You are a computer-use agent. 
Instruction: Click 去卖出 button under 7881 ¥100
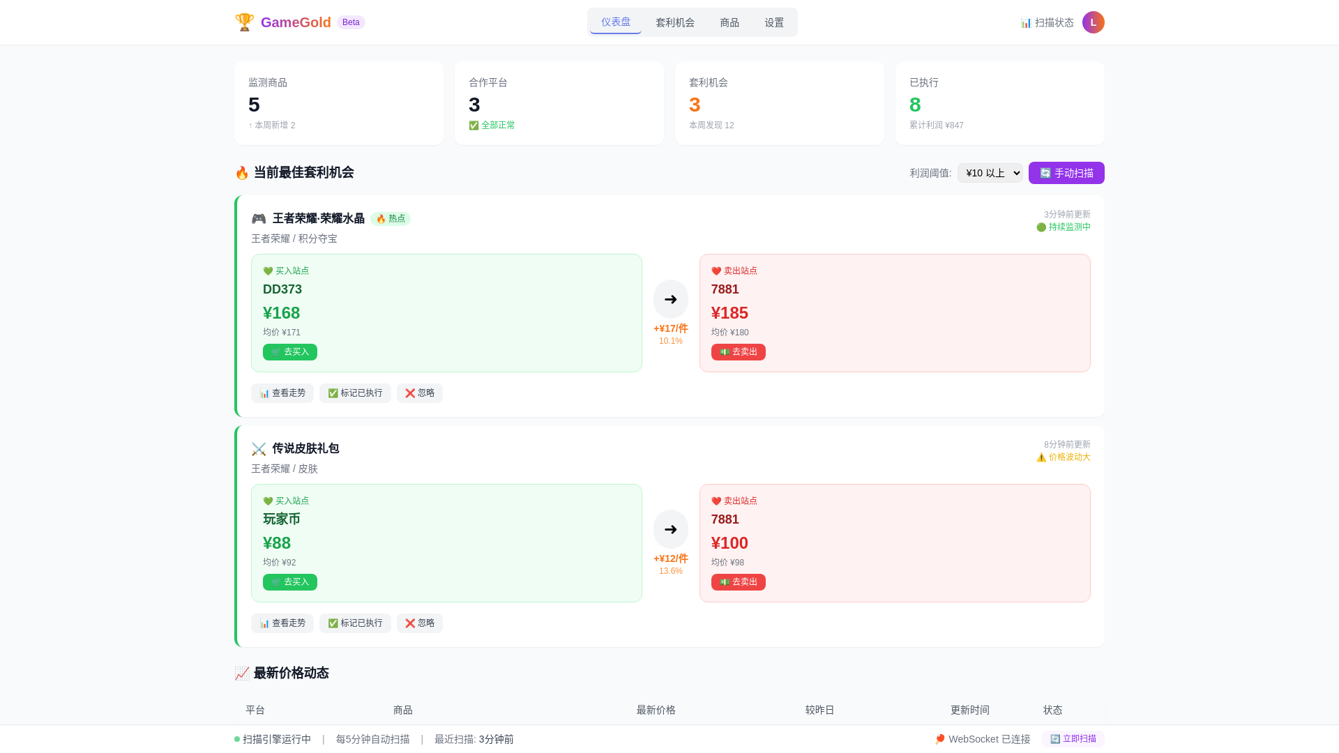[738, 582]
